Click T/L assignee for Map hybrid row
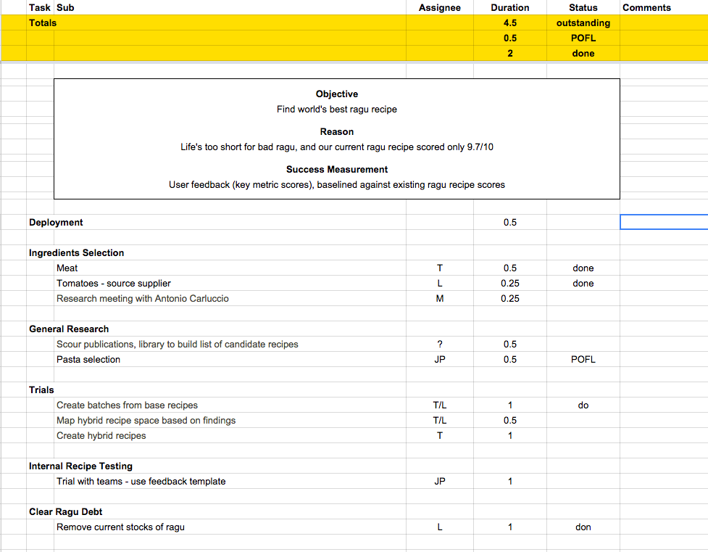Viewport: 708px width, 552px height. [x=439, y=421]
